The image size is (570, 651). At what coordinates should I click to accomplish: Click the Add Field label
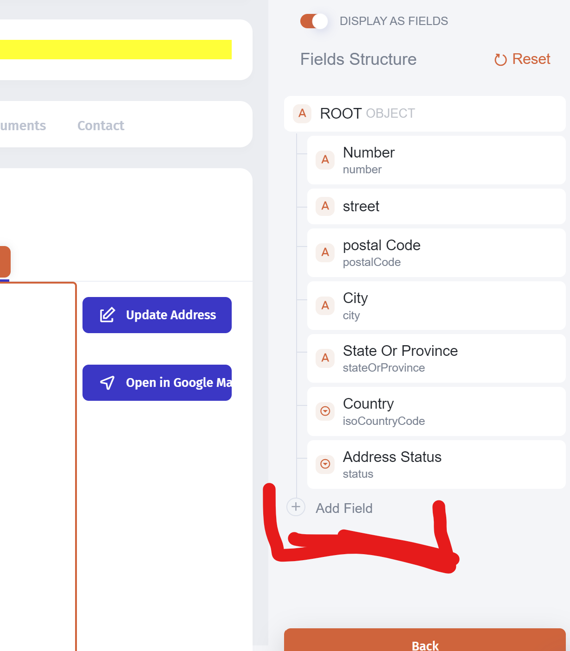pyautogui.click(x=344, y=508)
